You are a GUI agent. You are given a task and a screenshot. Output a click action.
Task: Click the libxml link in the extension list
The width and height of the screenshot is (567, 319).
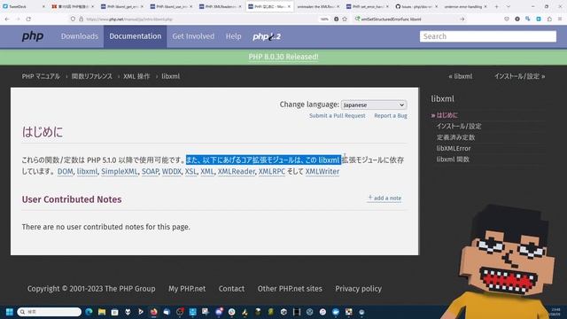coord(87,171)
